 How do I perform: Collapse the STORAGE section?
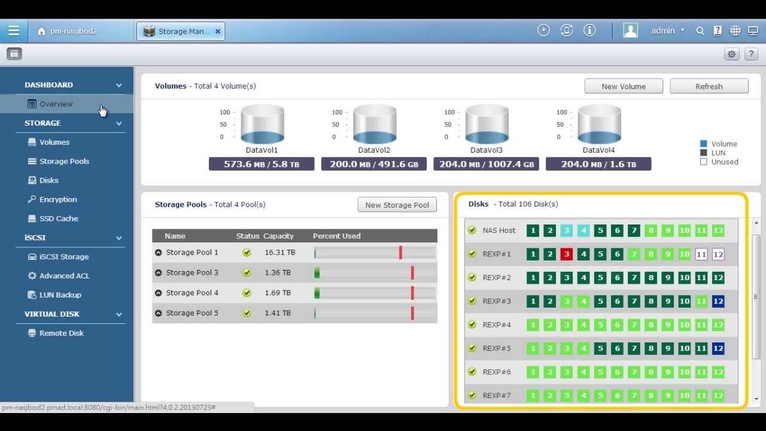pos(118,124)
